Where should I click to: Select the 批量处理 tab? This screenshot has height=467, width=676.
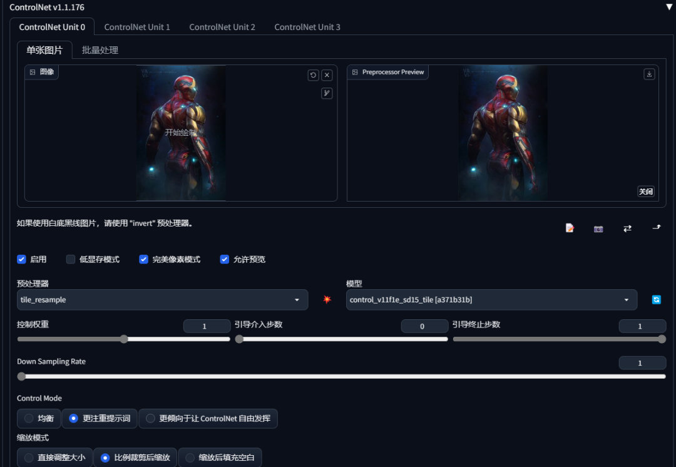point(100,50)
